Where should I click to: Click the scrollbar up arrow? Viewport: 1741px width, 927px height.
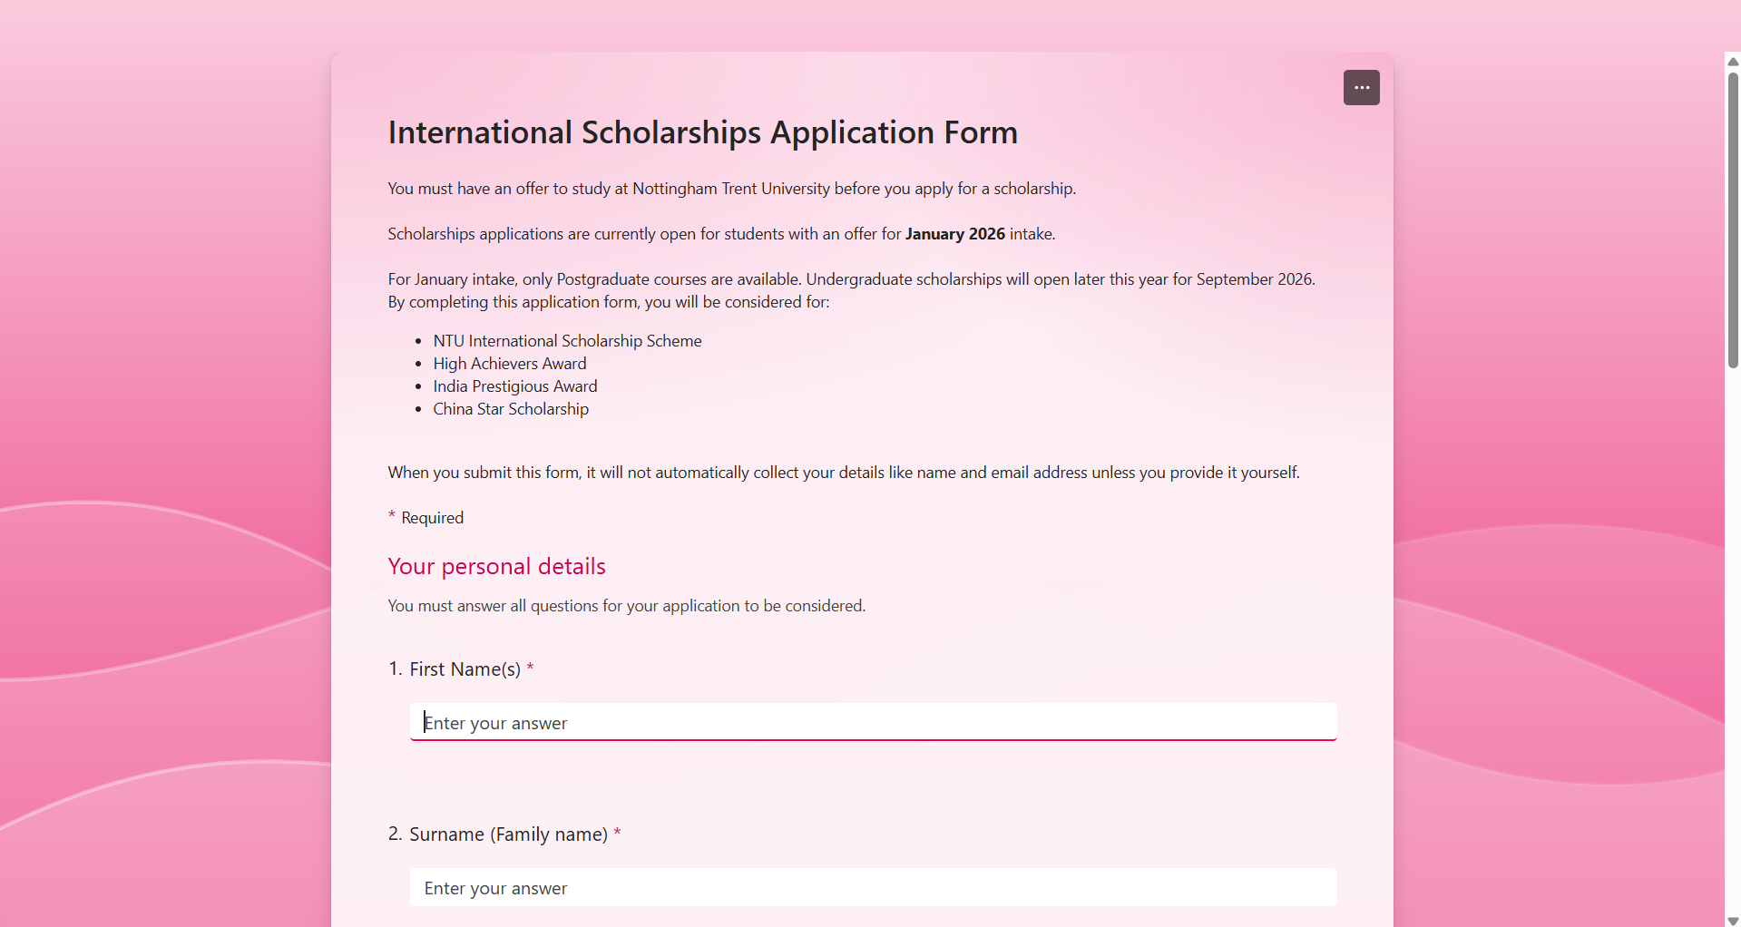pos(1733,62)
